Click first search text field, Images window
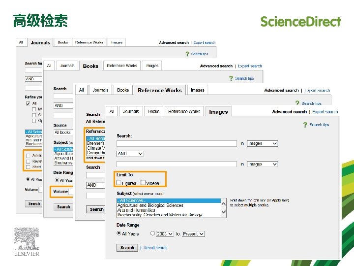Screen dimensions: 354x266 click(x=177, y=143)
